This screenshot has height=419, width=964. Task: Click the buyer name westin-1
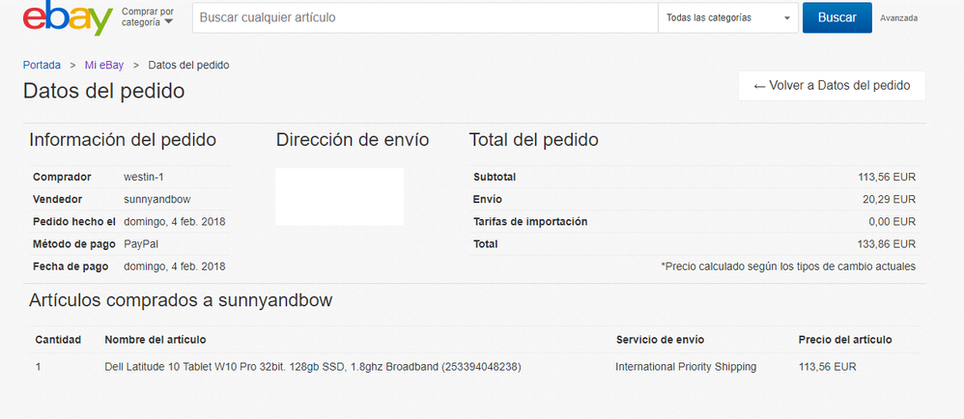[x=144, y=177]
